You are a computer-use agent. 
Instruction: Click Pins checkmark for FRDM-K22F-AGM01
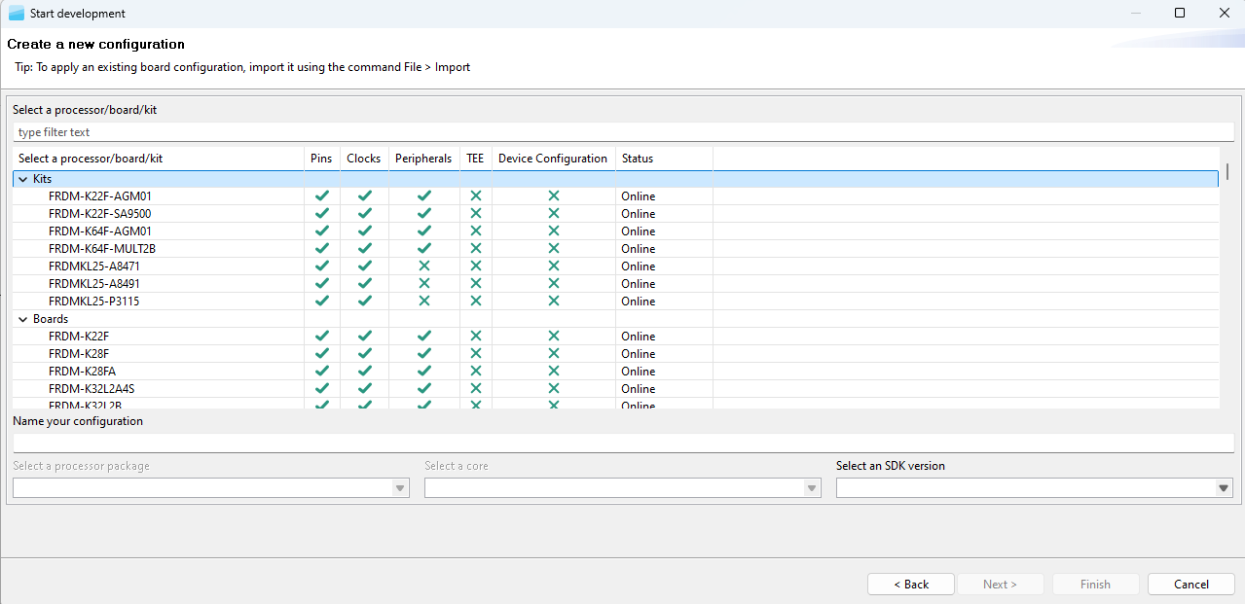point(322,195)
